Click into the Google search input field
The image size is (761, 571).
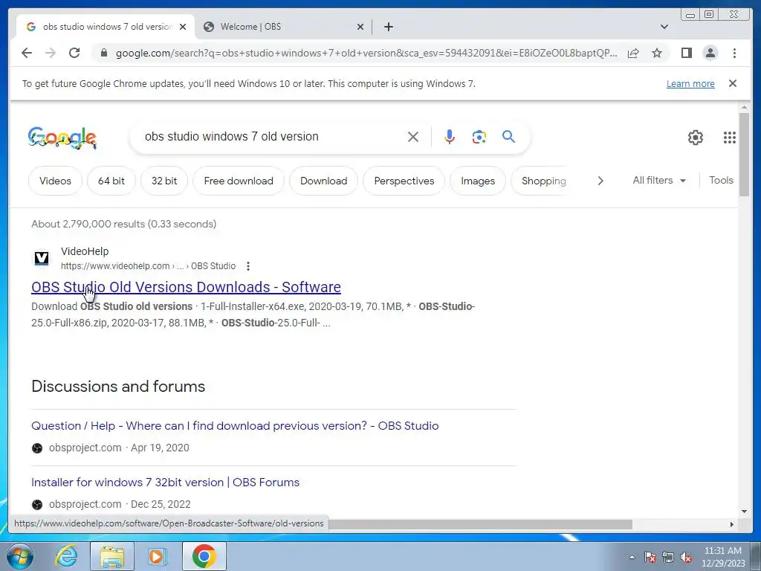(x=272, y=137)
